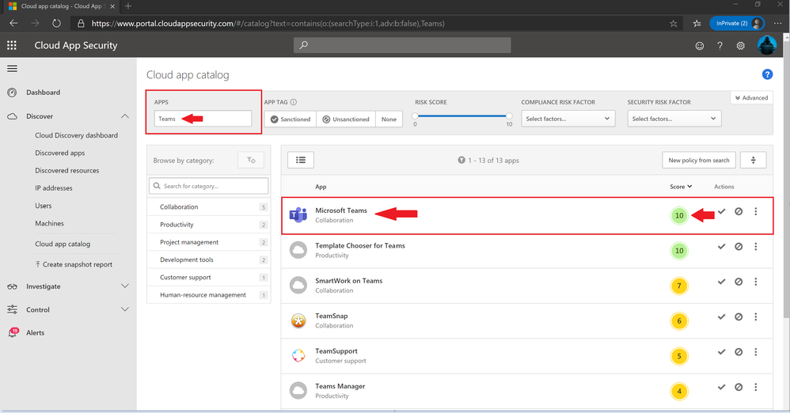Viewport: 790px width, 413px height.
Task: Click the TeamSupport app logo
Action: click(x=298, y=355)
